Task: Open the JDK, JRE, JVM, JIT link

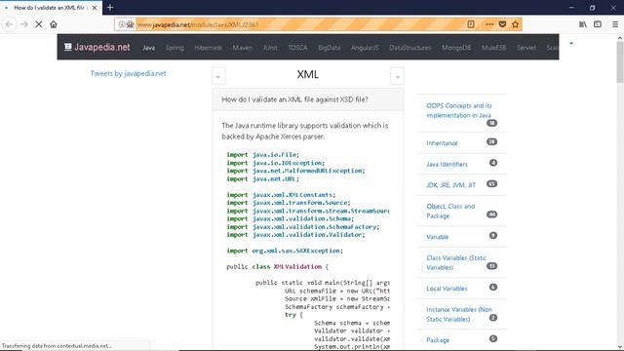Action: (x=450, y=185)
